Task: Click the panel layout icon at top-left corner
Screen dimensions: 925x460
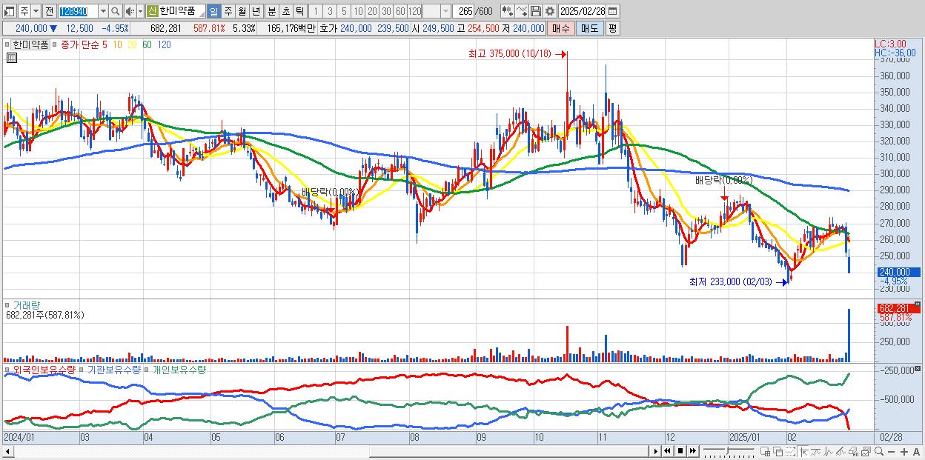Action: point(9,11)
